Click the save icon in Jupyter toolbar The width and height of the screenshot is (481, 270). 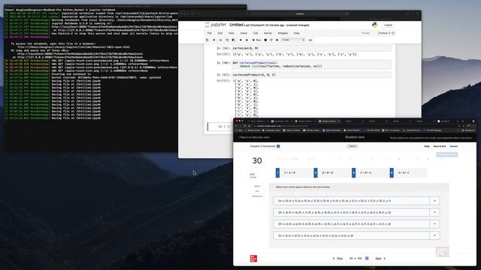click(207, 40)
